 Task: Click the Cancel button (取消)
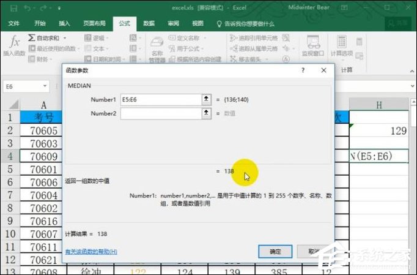coord(314,251)
